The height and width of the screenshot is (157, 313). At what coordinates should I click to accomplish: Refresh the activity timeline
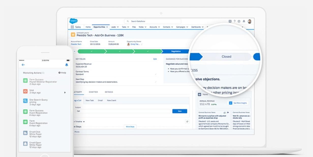tap(187, 122)
